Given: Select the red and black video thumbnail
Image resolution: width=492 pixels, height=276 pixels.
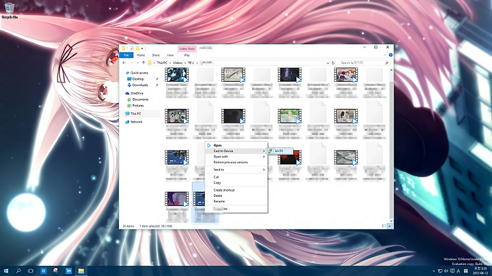Looking at the screenshot, I should 290,159.
